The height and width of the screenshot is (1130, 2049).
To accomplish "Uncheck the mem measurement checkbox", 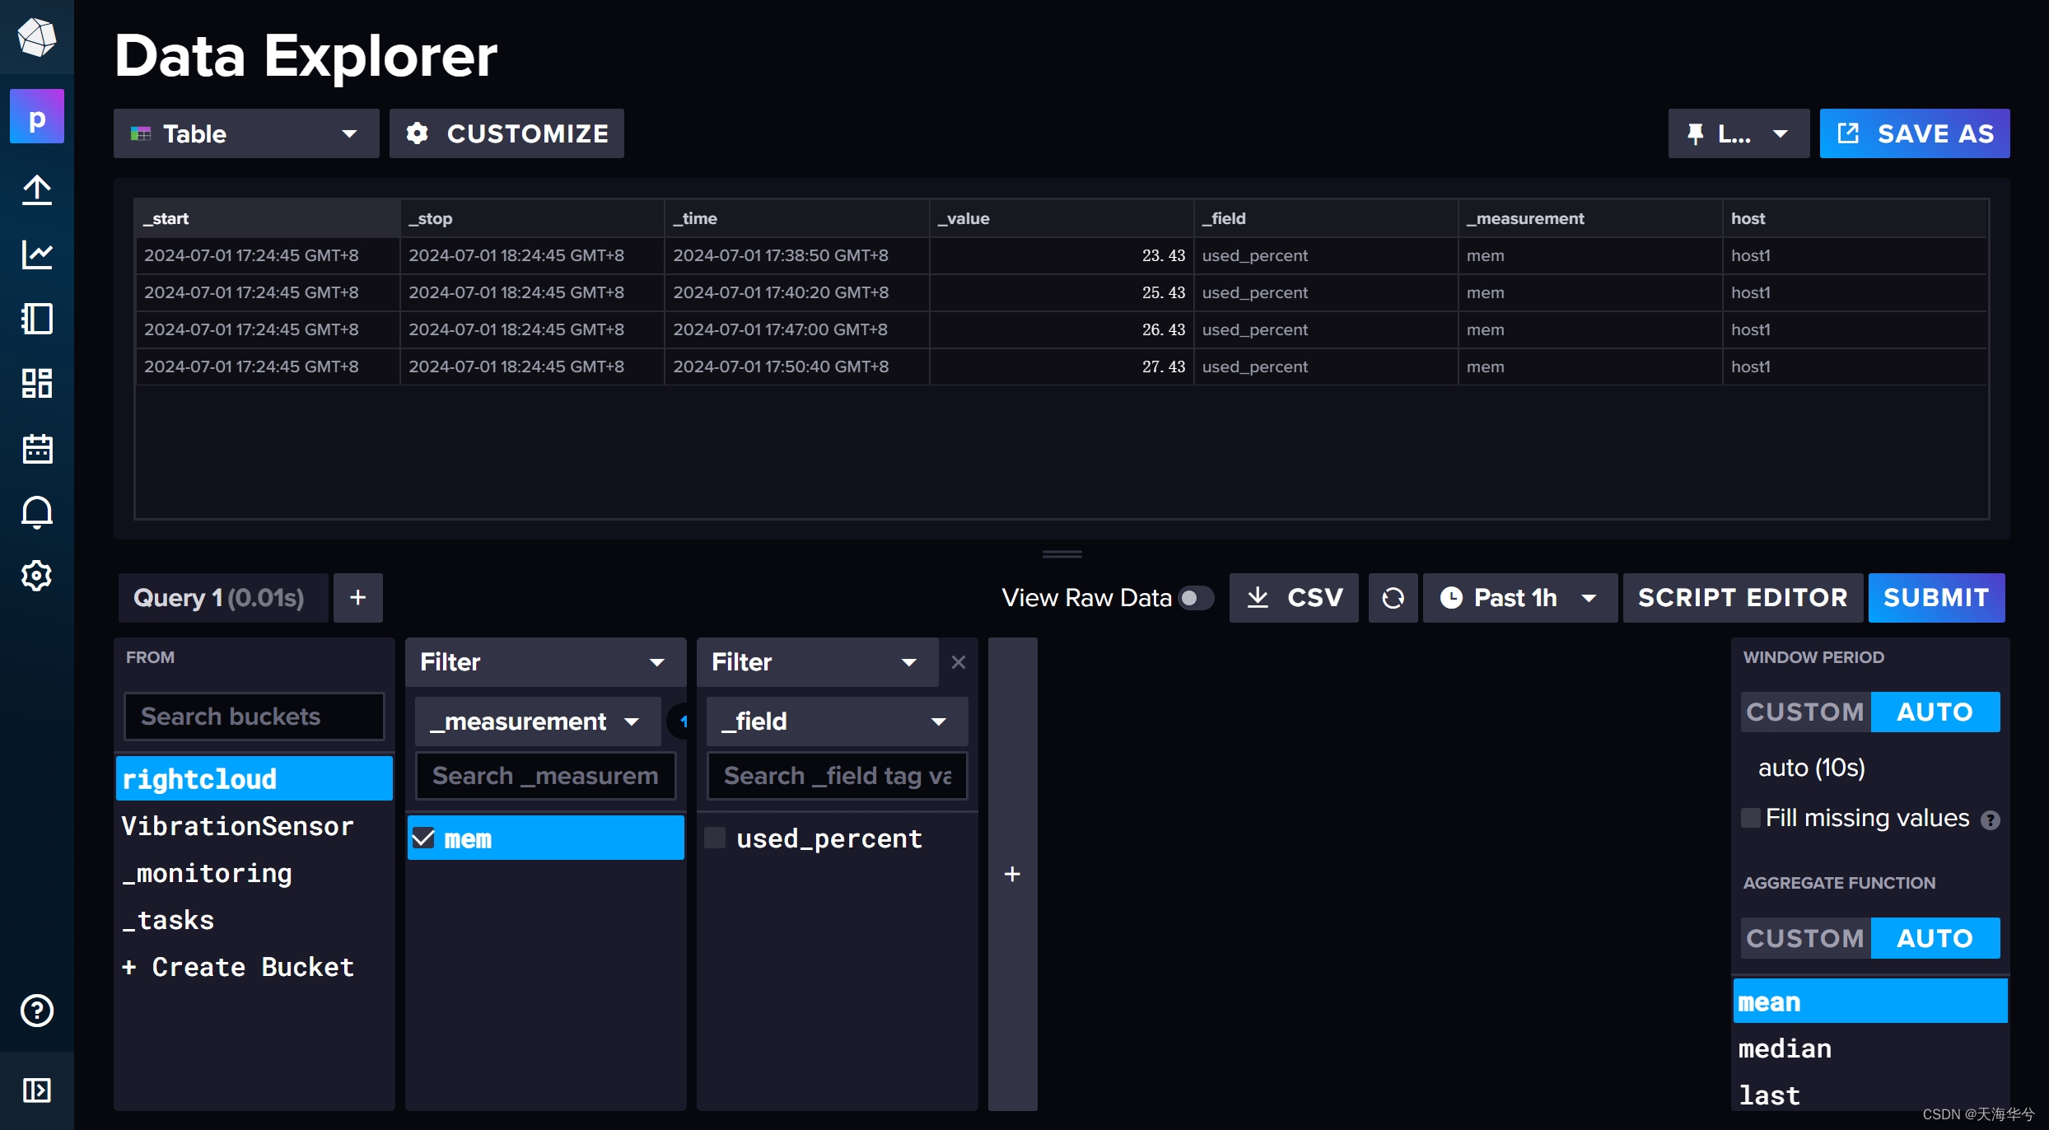I will pyautogui.click(x=423, y=838).
